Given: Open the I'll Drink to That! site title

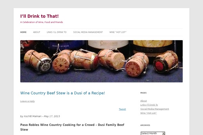Looking at the screenshot, I should [39, 16].
